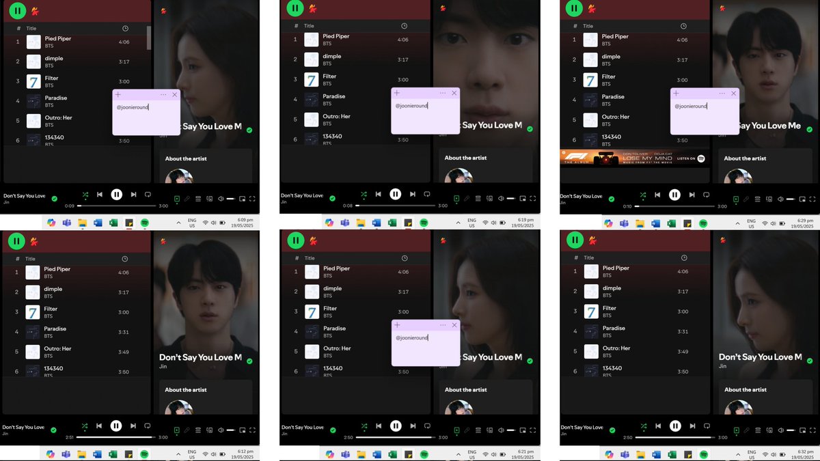
Task: Open sticky note menu dots in 6:19 pm screenshot
Action: tap(442, 93)
